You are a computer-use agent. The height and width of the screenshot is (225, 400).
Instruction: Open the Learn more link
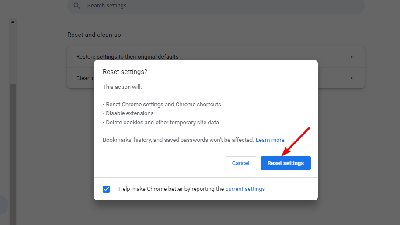pos(270,140)
